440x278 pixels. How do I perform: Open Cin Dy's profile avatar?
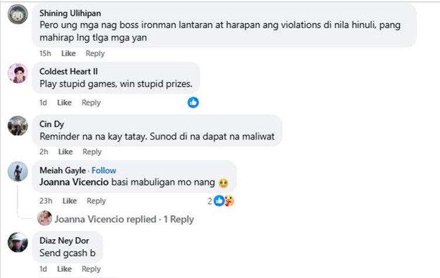18,124
